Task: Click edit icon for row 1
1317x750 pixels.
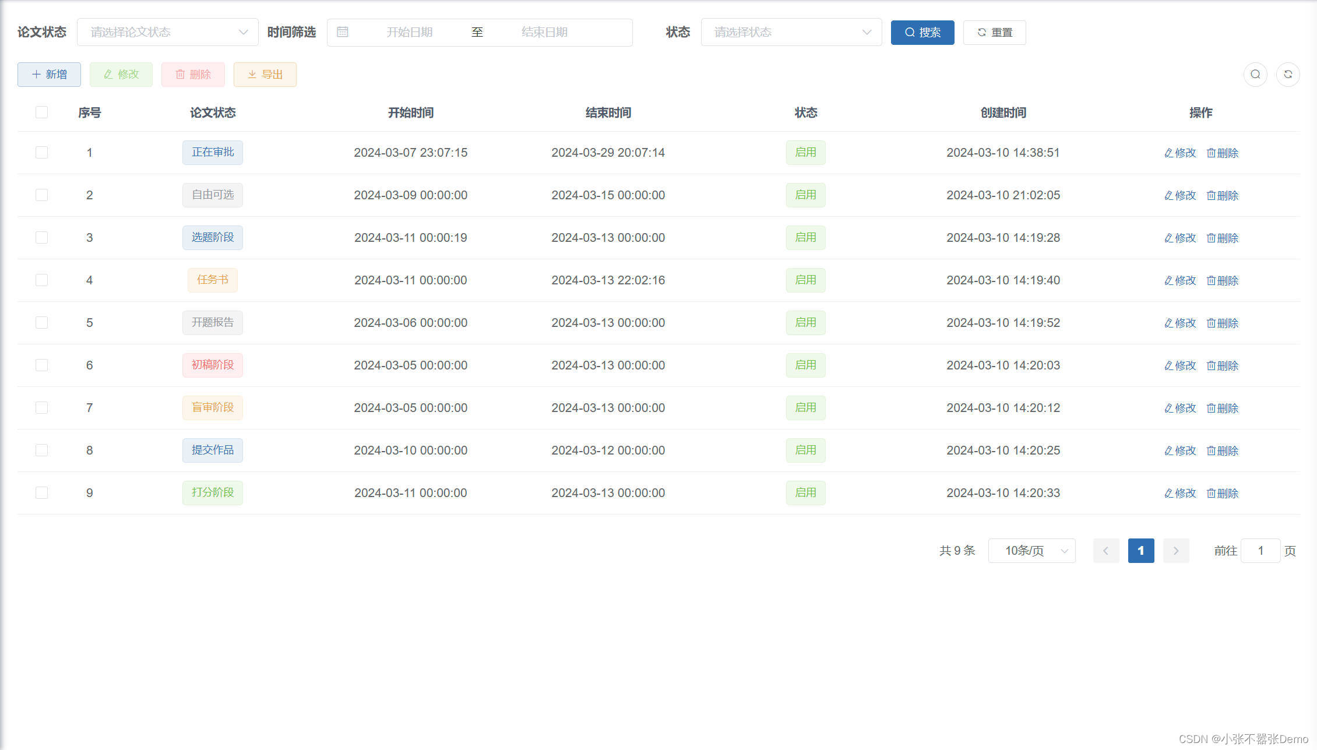Action: point(1168,153)
